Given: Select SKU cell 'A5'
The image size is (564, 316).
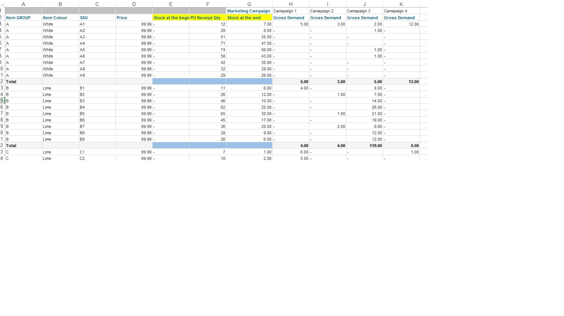Looking at the screenshot, I should point(97,50).
